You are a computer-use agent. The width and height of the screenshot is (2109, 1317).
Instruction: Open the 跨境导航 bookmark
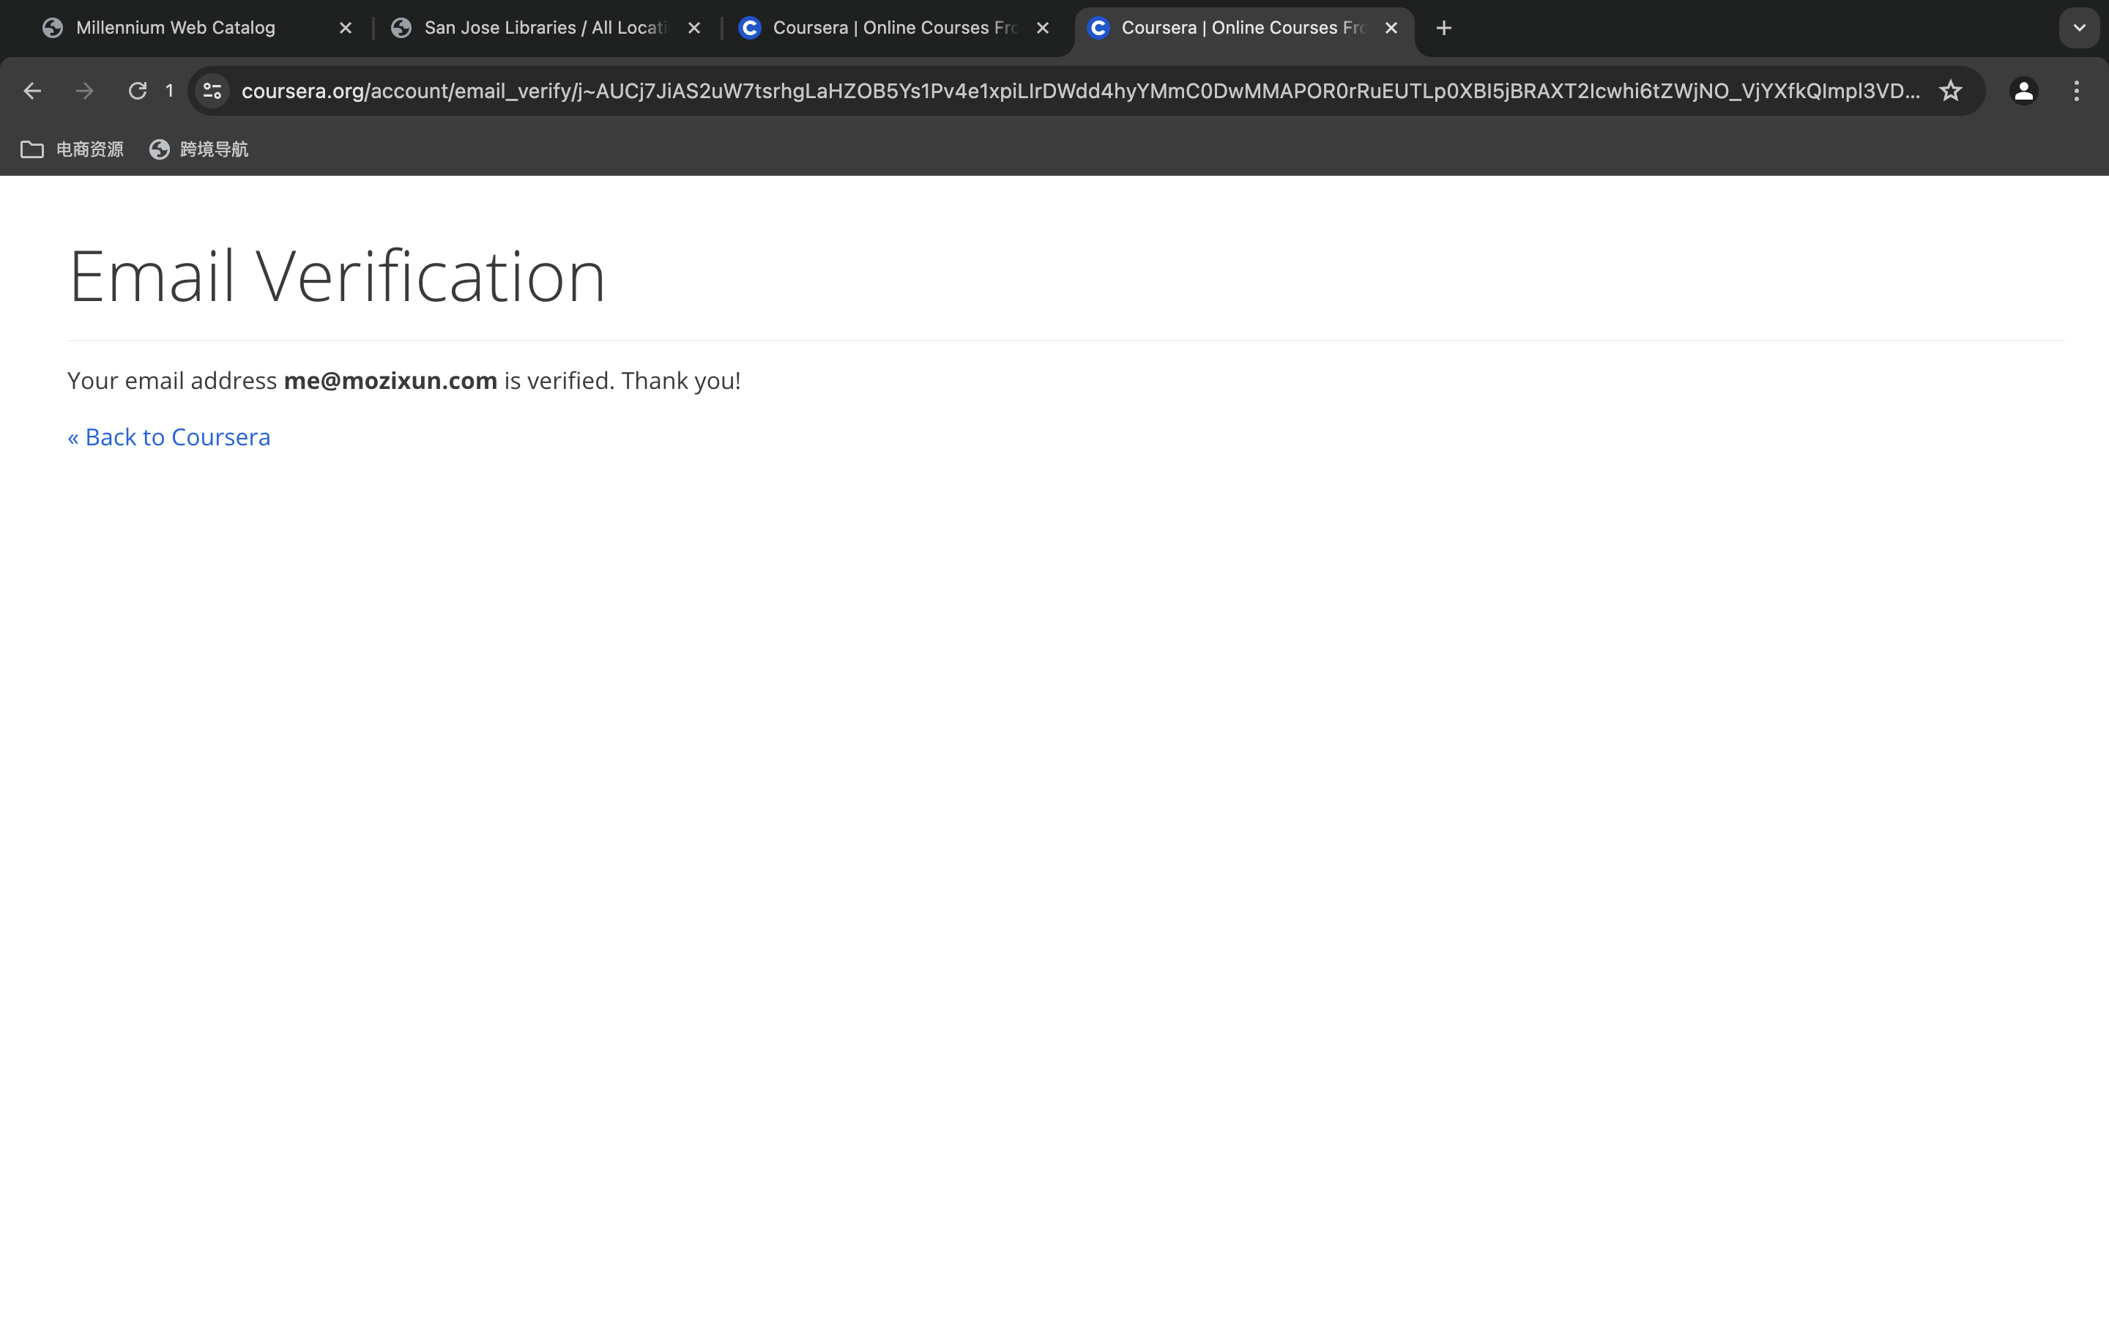click(198, 150)
